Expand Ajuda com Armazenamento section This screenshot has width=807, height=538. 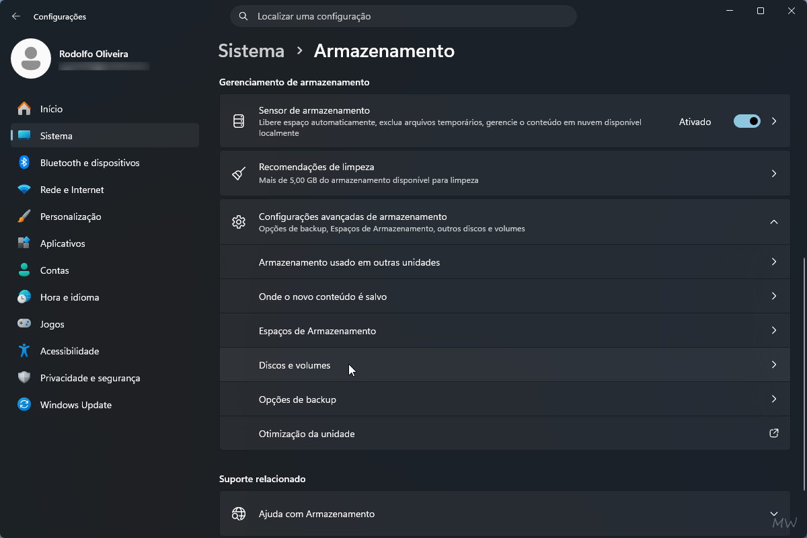coord(774,514)
